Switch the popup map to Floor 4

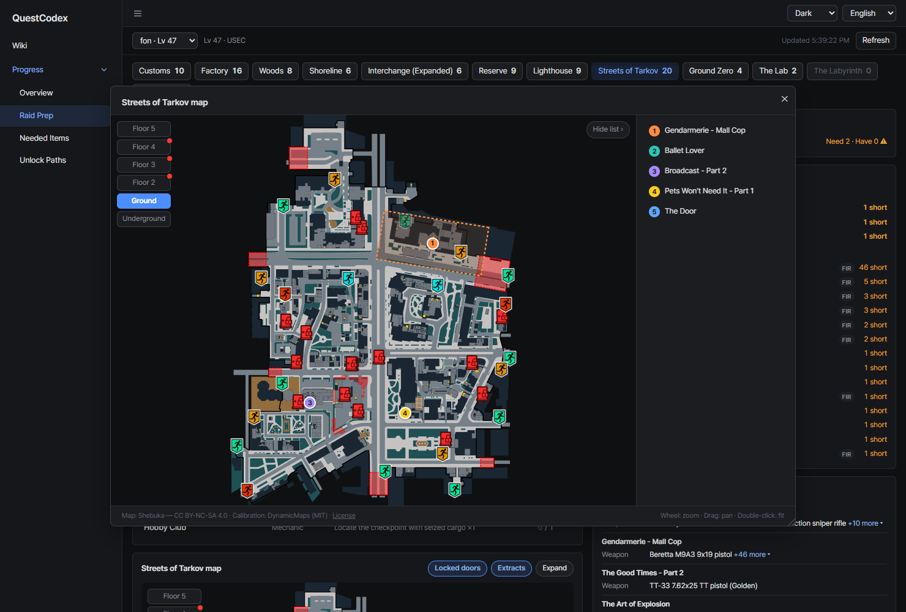coord(144,147)
